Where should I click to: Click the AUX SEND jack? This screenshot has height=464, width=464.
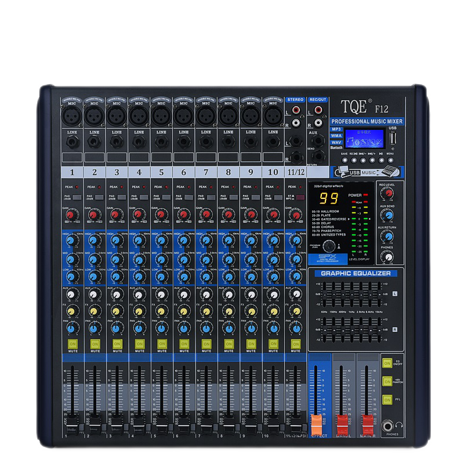coord(318,141)
